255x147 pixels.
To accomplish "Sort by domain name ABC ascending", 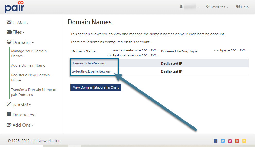I will pos(145,50).
